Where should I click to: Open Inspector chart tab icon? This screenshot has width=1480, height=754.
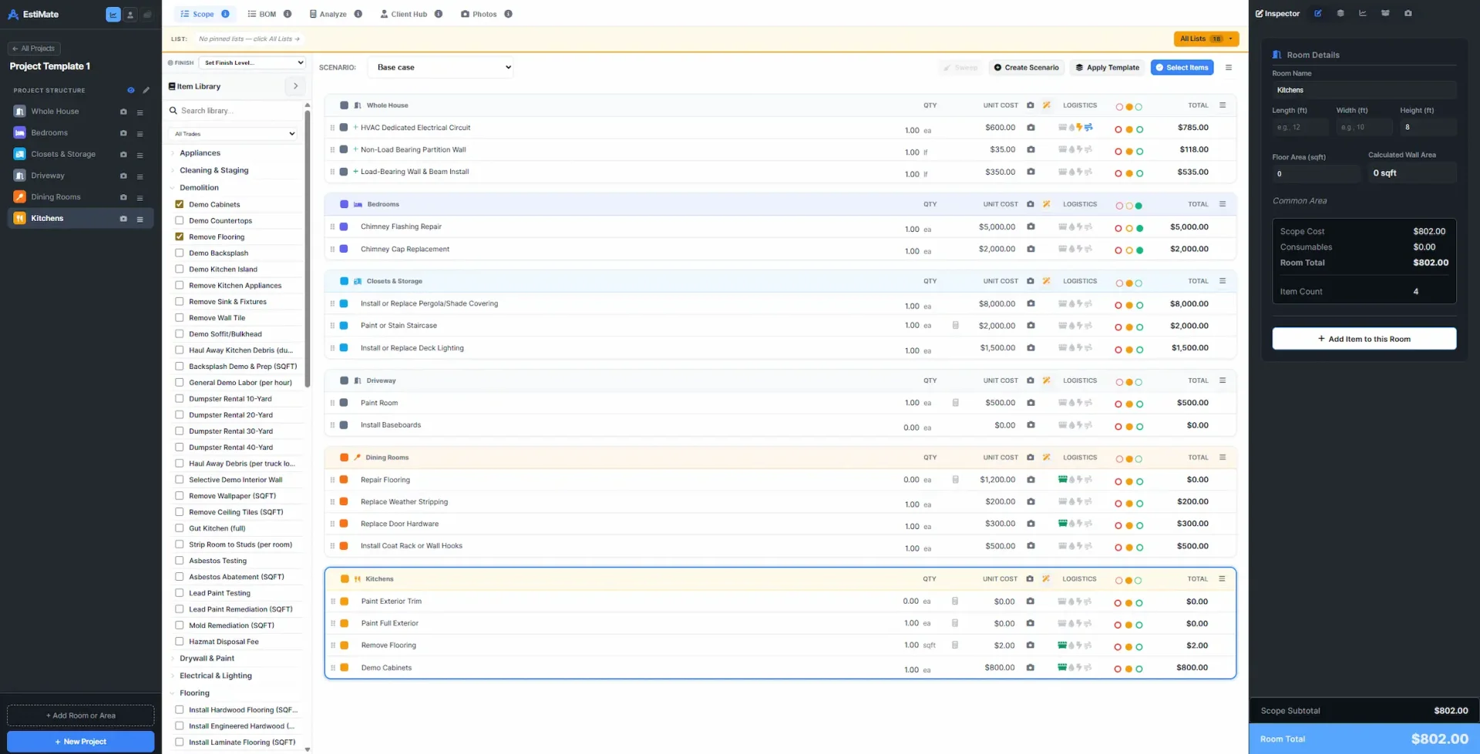tap(1363, 13)
